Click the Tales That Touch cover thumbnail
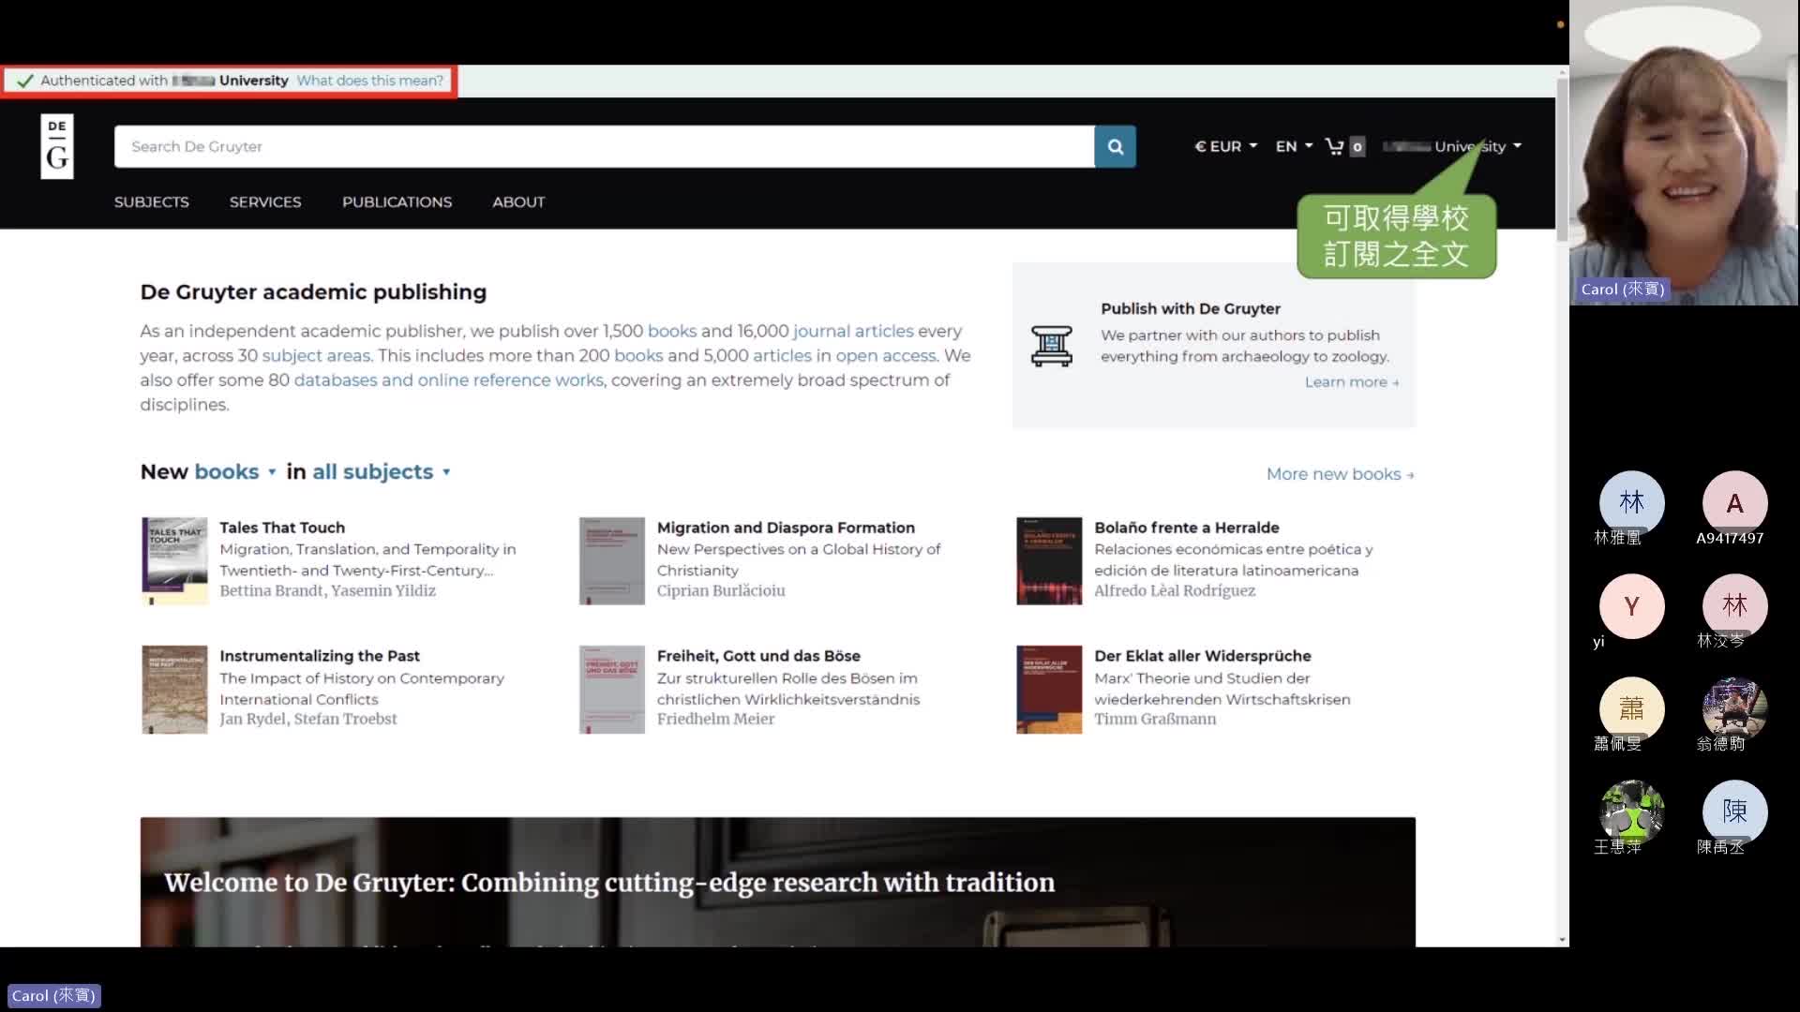This screenshot has width=1800, height=1012. click(174, 560)
